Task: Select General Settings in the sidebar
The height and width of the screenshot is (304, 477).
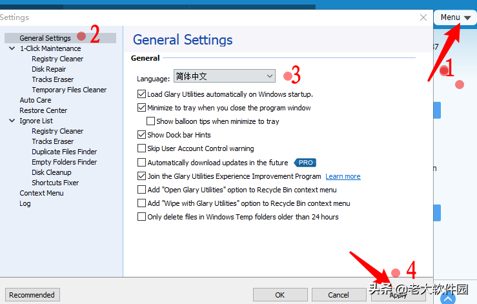Action: tap(45, 38)
